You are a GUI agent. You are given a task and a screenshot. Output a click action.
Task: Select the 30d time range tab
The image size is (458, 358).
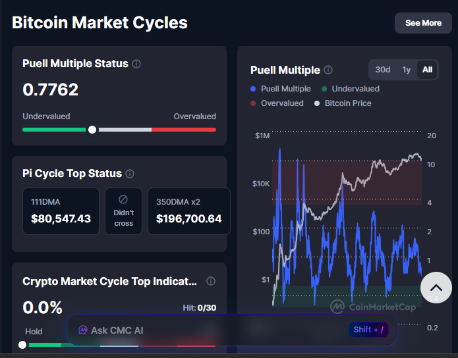coord(383,70)
